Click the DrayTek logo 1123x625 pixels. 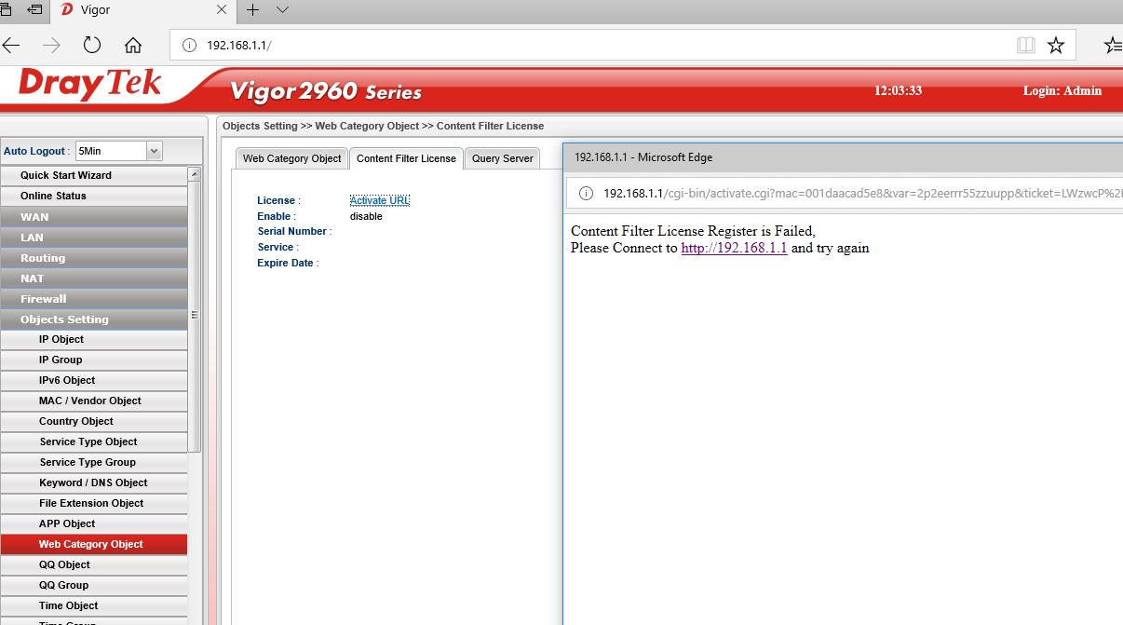point(89,86)
